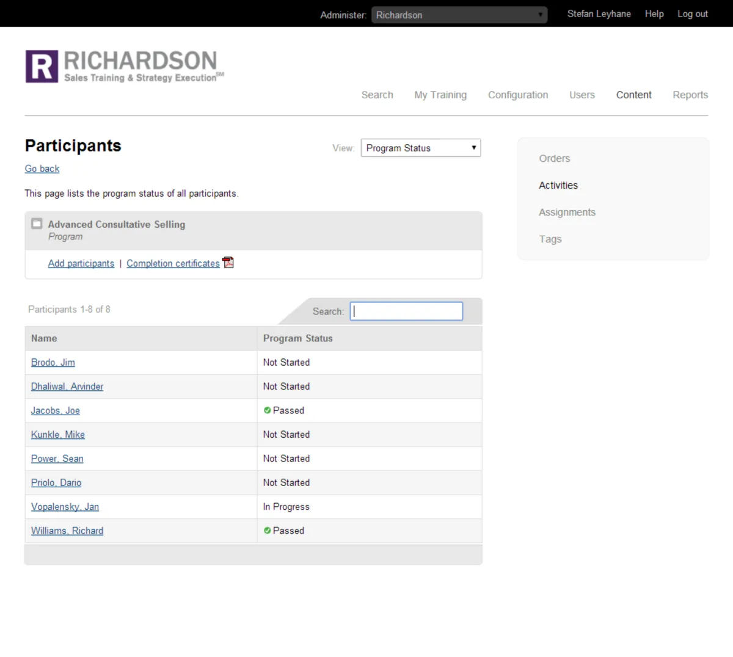Click the Richardson logo
The image size is (733, 657).
[125, 67]
